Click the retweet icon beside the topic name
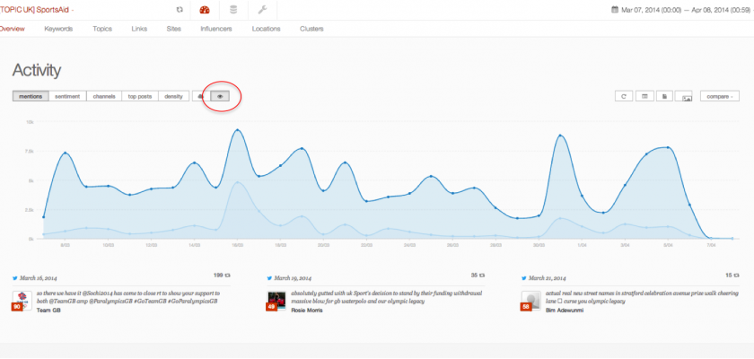This screenshot has width=754, height=359. click(179, 10)
